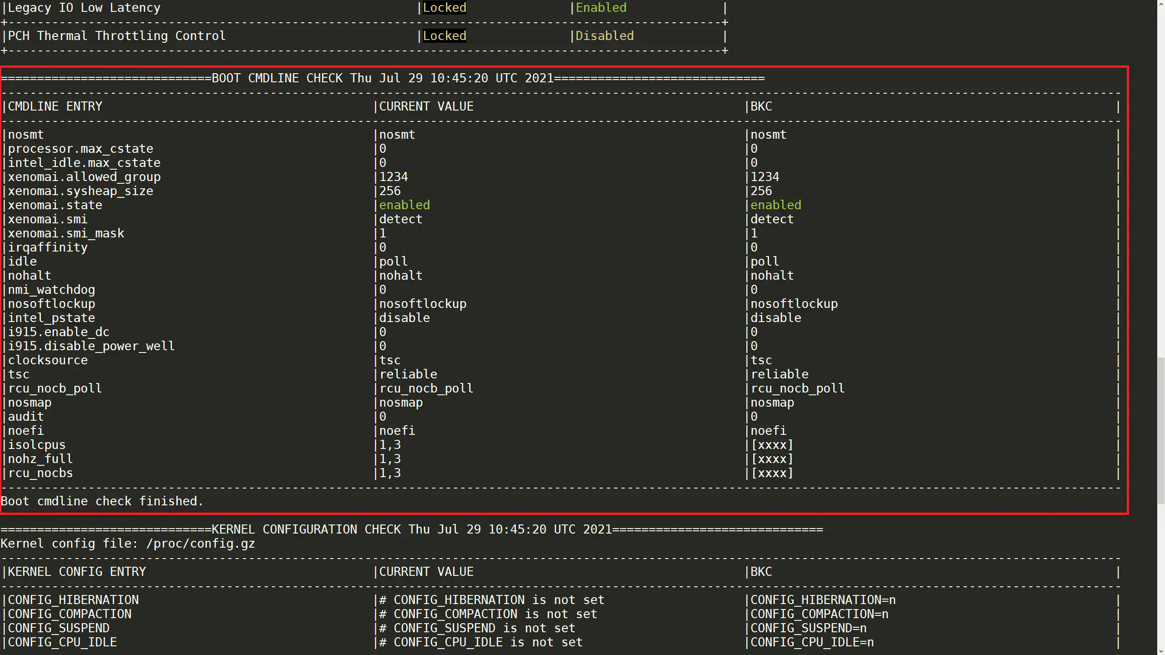Click the /proc/config.gz path text
1165x655 pixels.
200,544
